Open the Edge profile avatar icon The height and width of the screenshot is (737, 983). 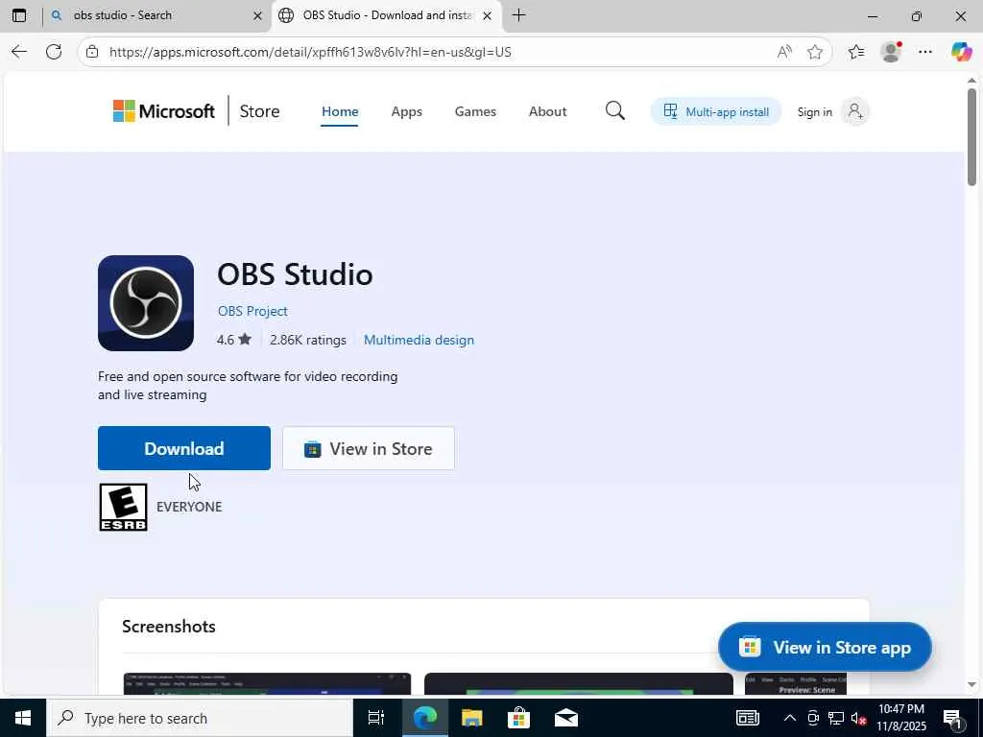[891, 52]
